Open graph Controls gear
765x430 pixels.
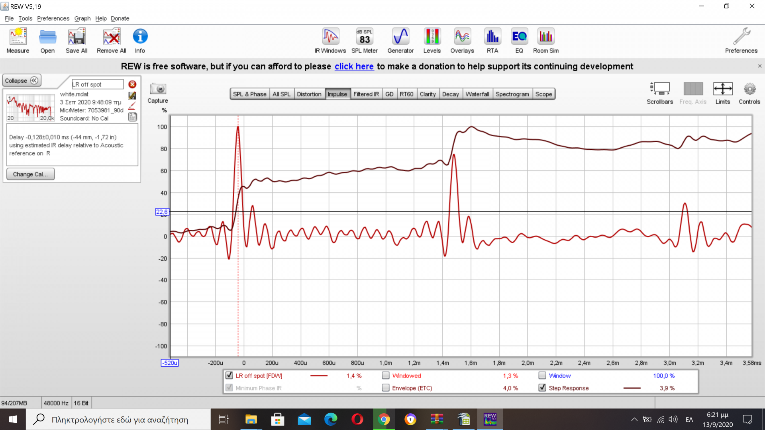749,93
